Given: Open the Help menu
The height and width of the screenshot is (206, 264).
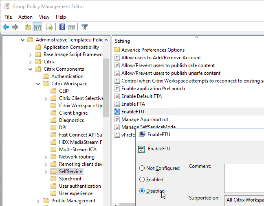Looking at the screenshot, I should [x=61, y=17].
